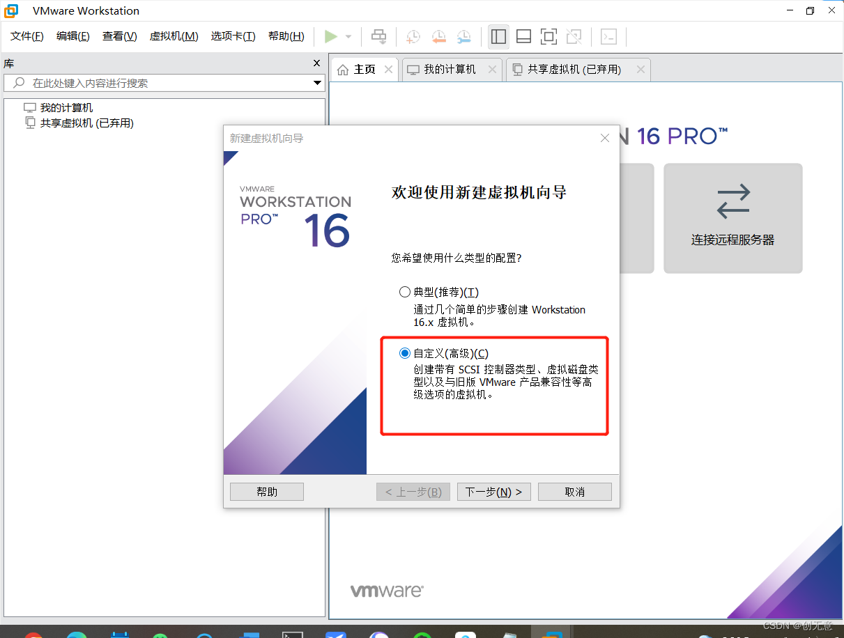
Task: Select the 自定义(高级) radio option
Action: (x=404, y=353)
